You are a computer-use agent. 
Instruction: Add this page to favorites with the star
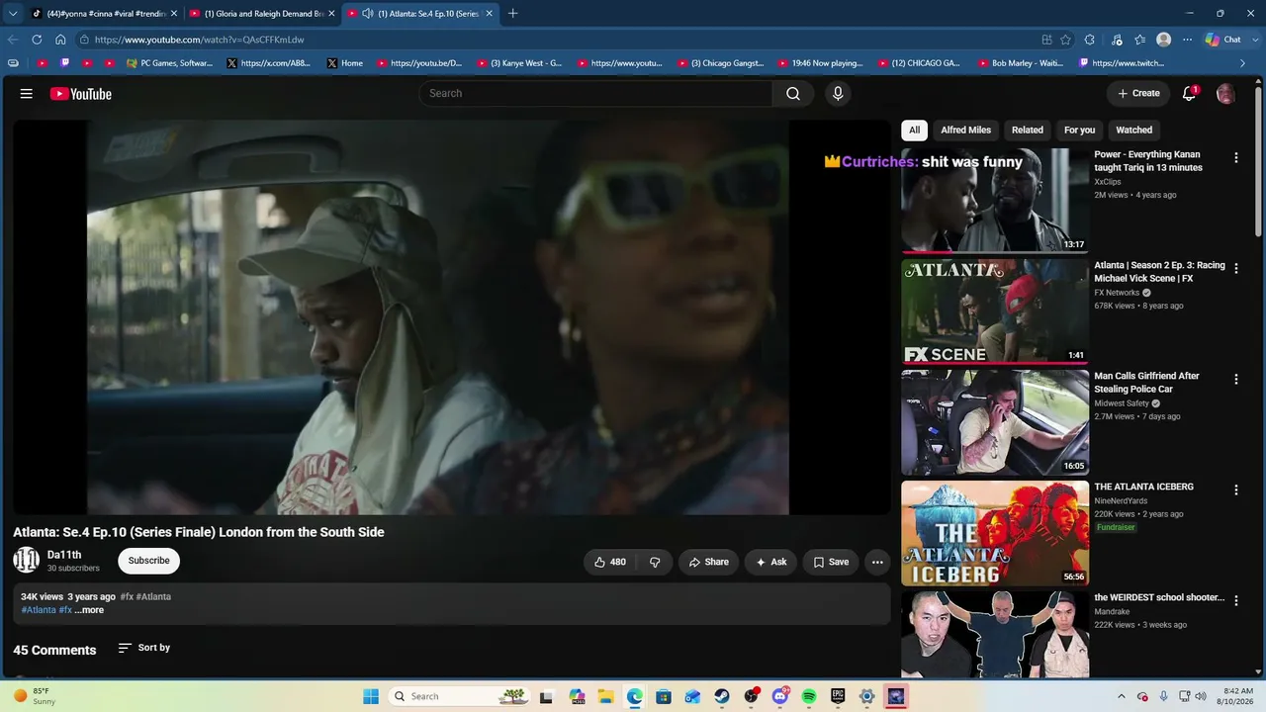(x=1065, y=40)
